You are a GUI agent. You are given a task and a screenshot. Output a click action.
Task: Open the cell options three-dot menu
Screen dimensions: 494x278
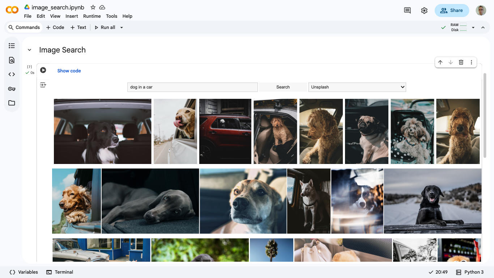pos(471,62)
